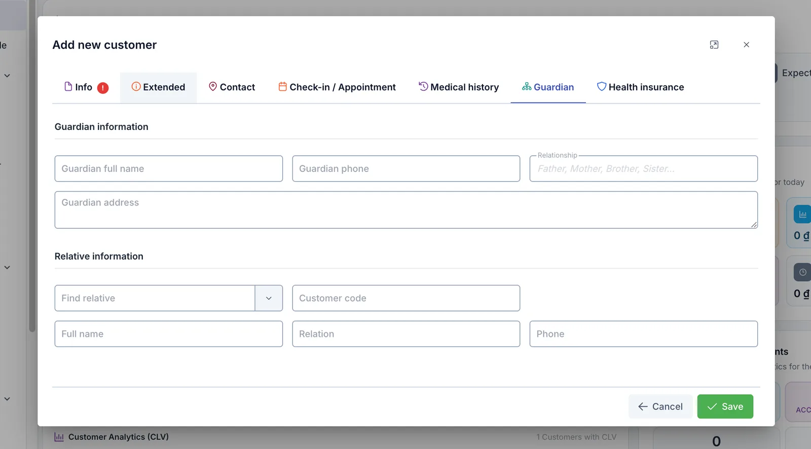Click the Guardian information heading
The height and width of the screenshot is (449, 811).
(101, 127)
